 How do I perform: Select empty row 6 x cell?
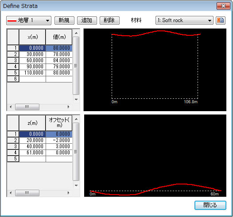[x=32, y=79]
